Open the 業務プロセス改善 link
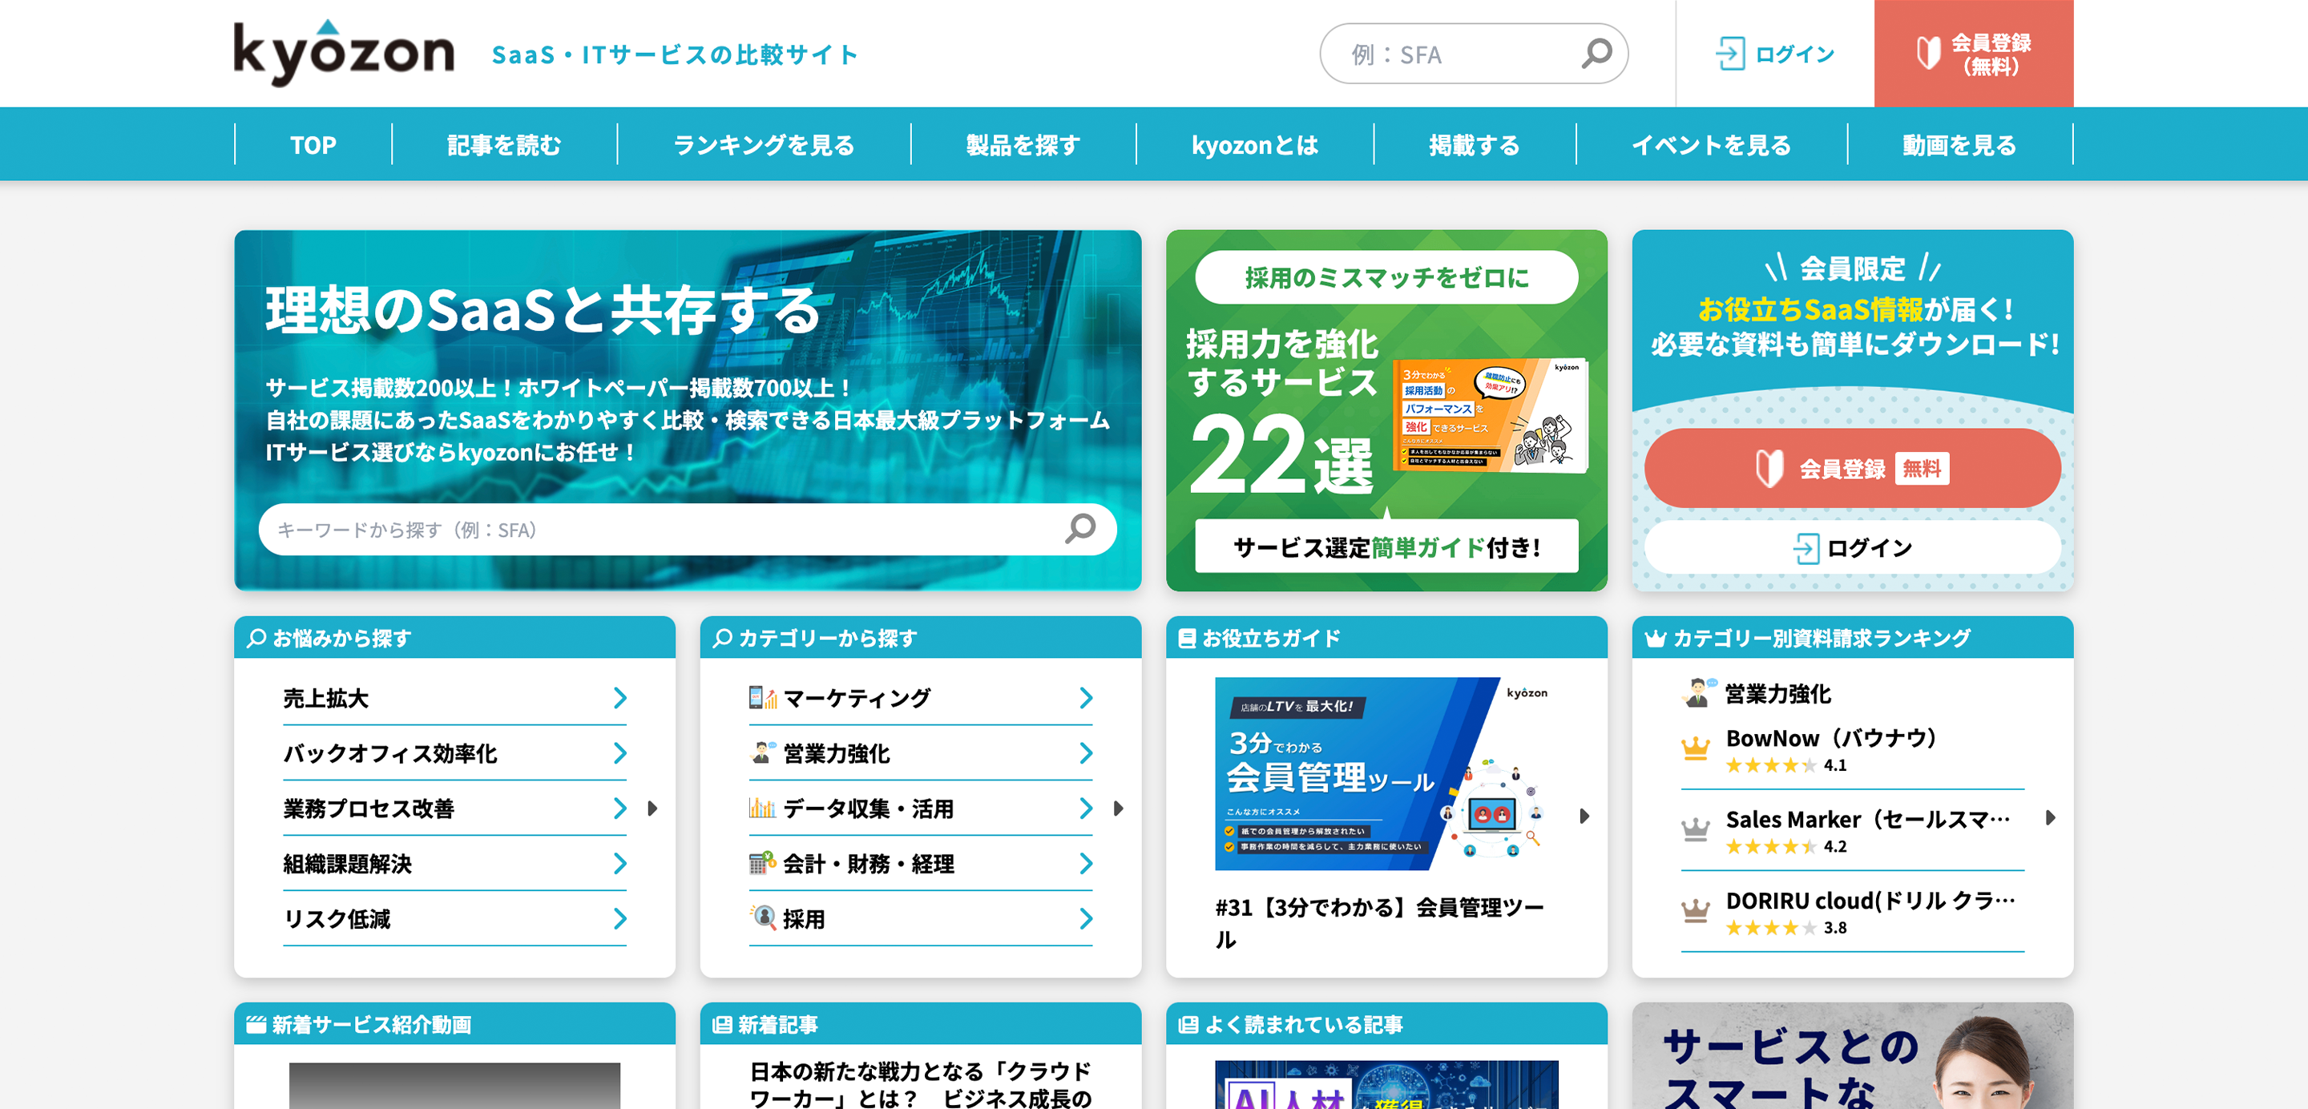Screen dimensions: 2308x1109 454,808
